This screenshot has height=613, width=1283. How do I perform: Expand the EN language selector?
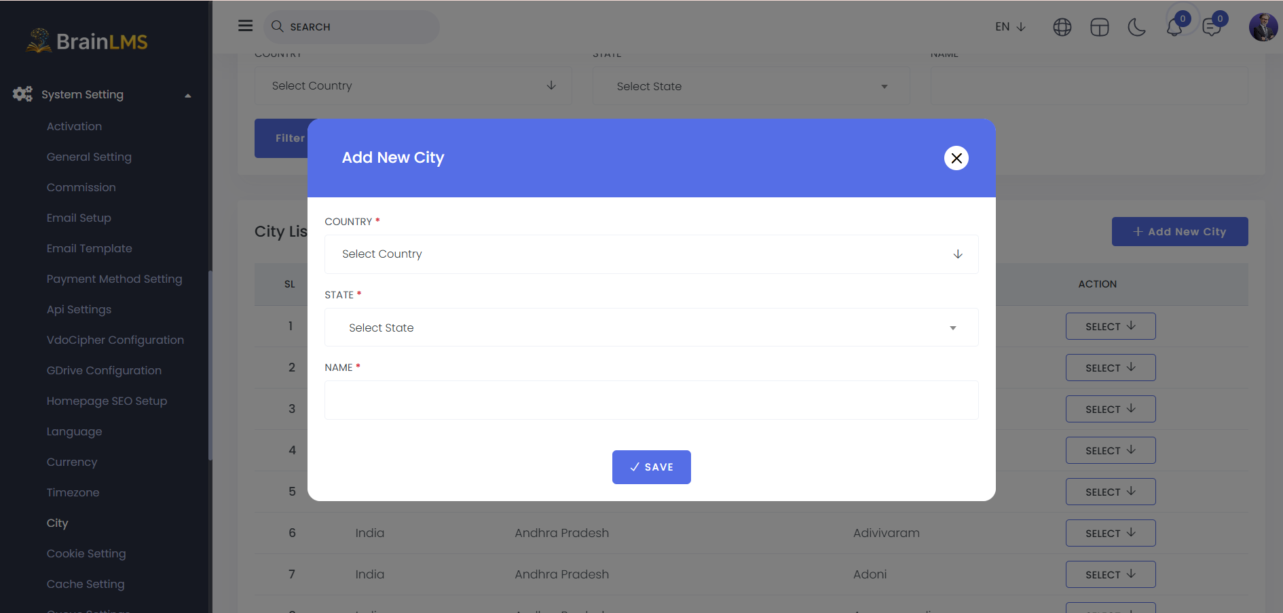(x=1010, y=27)
